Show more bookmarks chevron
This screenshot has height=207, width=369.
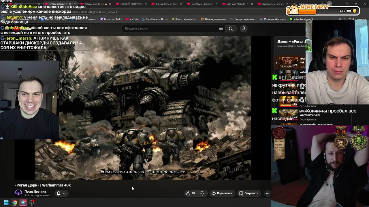340,19
